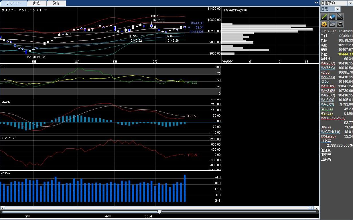Image resolution: width=353 pixels, height=220 pixels.
Task: Click the MACD(12-26,C) indicator label
Action: (x=333, y=118)
